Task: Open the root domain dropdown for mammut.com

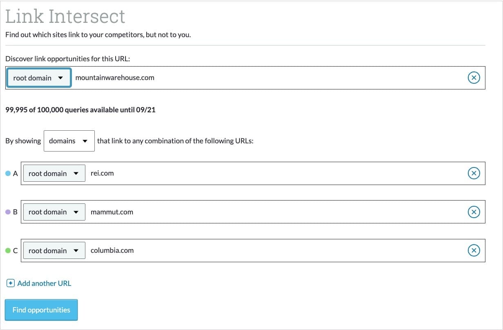Action: point(54,212)
